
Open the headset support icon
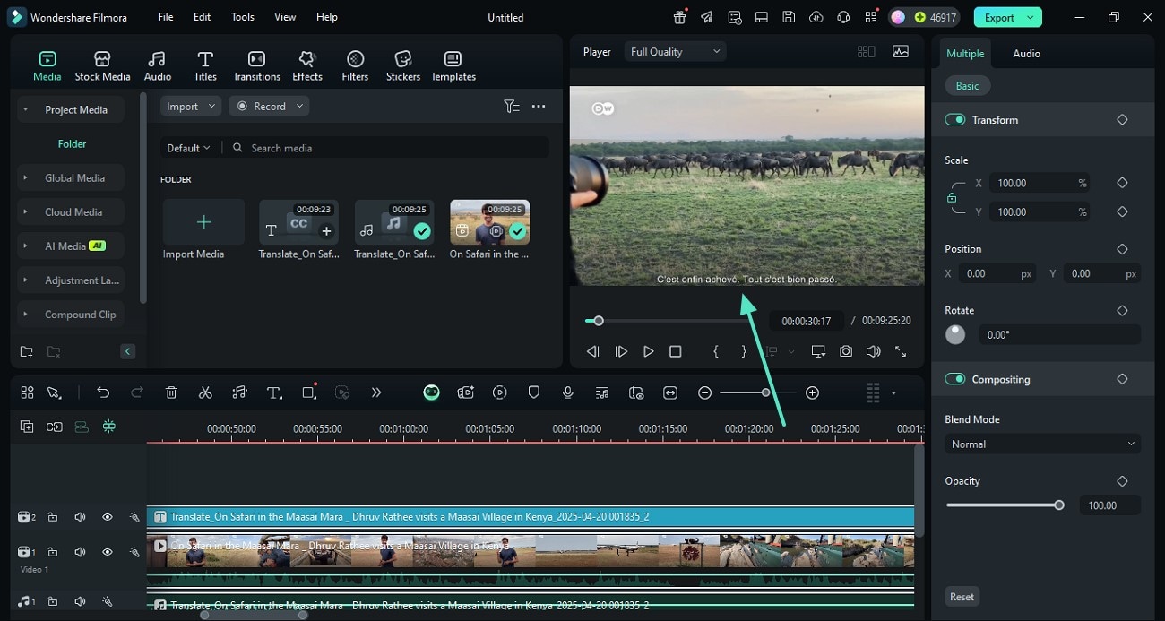[842, 17]
